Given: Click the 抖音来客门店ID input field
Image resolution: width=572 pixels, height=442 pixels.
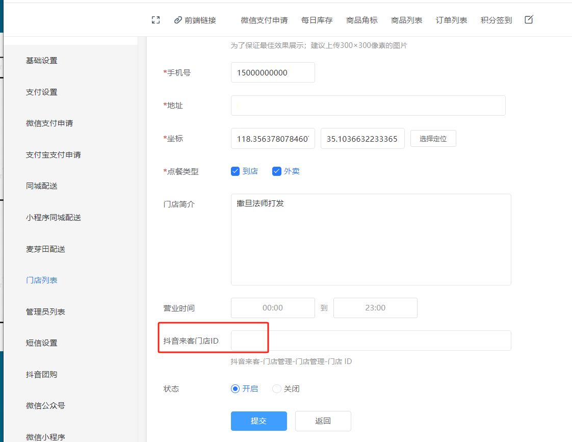Looking at the screenshot, I should click(371, 341).
